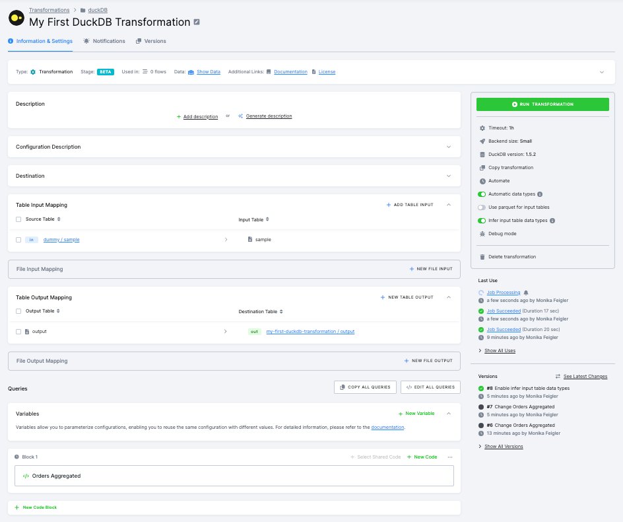Open the Information & Settings tab

(x=40, y=41)
